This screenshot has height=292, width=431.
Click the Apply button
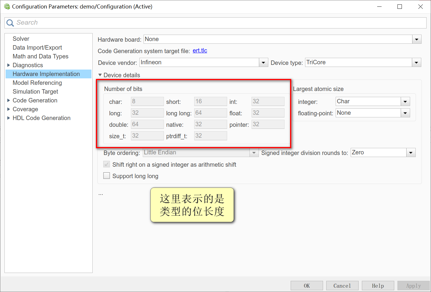[413, 286]
